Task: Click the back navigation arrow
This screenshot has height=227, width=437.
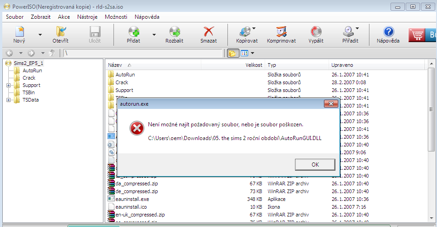Action: click(x=9, y=53)
